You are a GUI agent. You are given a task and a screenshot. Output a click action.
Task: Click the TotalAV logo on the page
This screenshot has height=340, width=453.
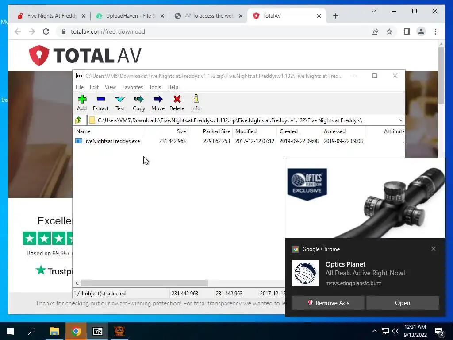[85, 55]
